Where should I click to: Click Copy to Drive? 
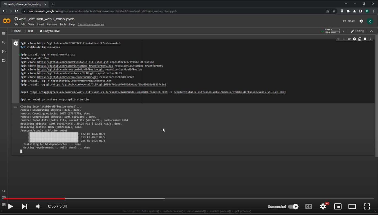(50, 31)
